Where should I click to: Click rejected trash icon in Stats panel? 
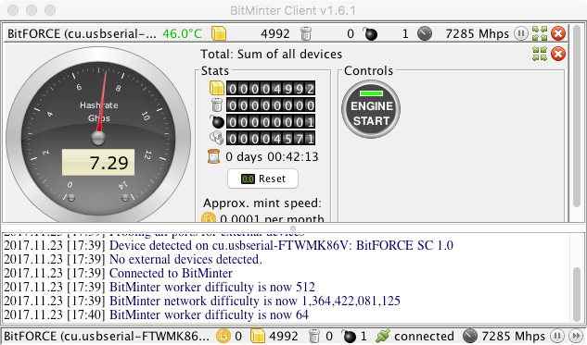tap(217, 105)
